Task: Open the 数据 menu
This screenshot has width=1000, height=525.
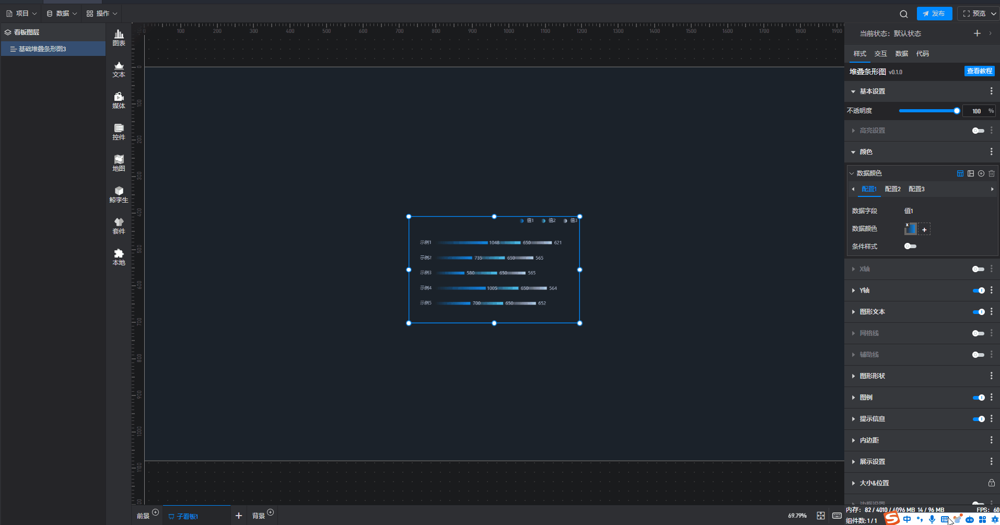Action: click(x=61, y=14)
